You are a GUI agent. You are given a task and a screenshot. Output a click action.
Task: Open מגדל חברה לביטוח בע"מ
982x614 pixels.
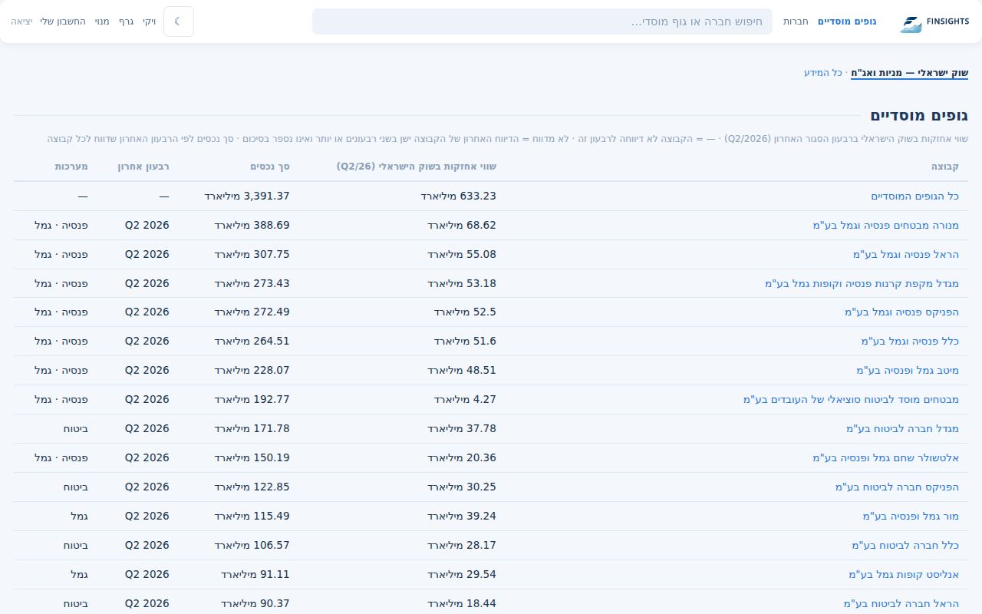tap(903, 429)
